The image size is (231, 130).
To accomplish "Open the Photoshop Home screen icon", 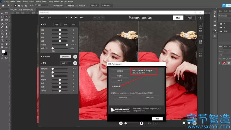I will pyautogui.click(x=3, y=6).
